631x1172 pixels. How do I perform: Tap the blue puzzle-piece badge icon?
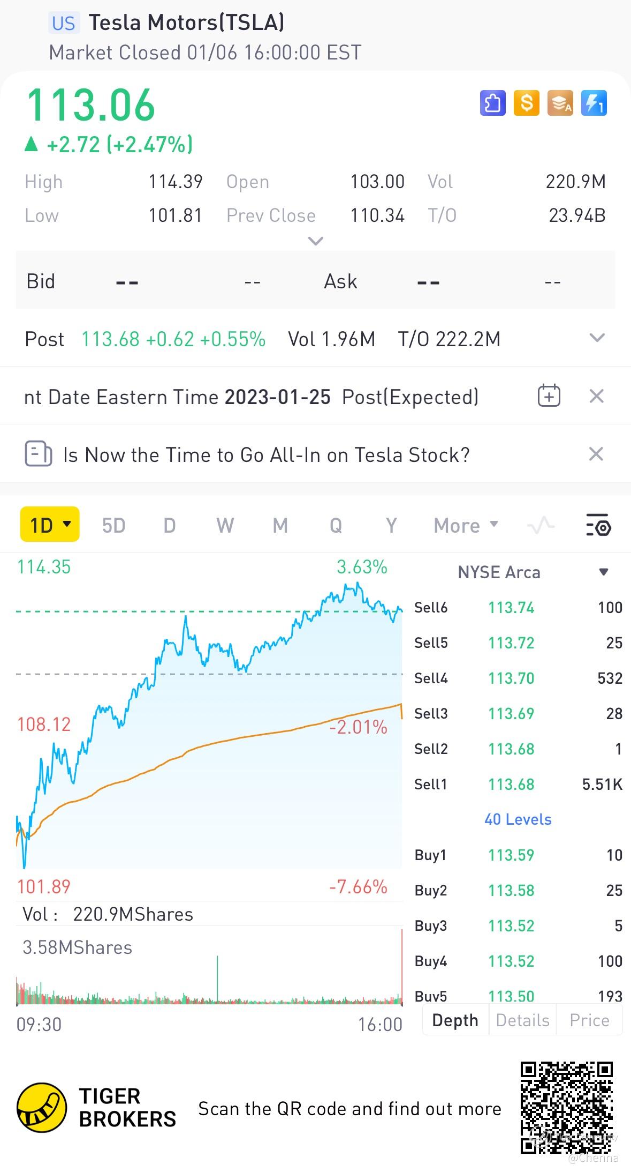point(492,103)
